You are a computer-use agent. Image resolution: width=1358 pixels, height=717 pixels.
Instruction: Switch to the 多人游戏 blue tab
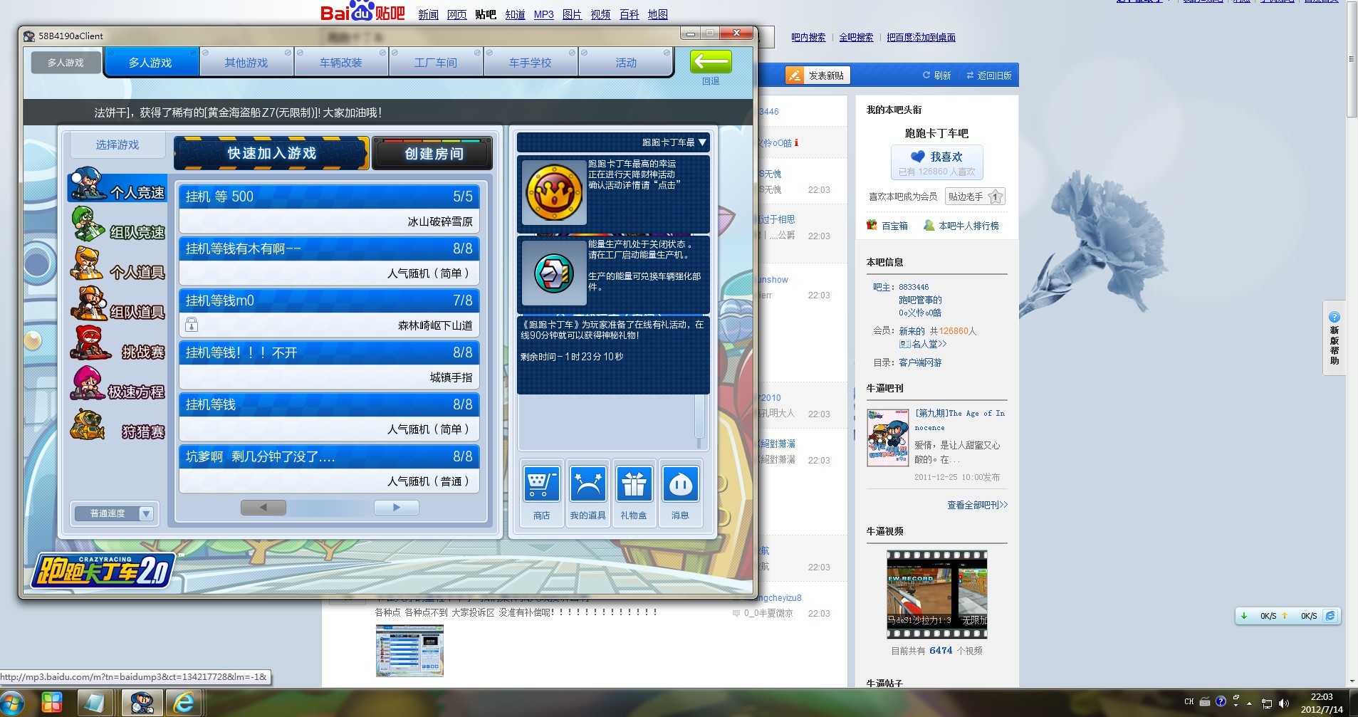click(x=151, y=63)
